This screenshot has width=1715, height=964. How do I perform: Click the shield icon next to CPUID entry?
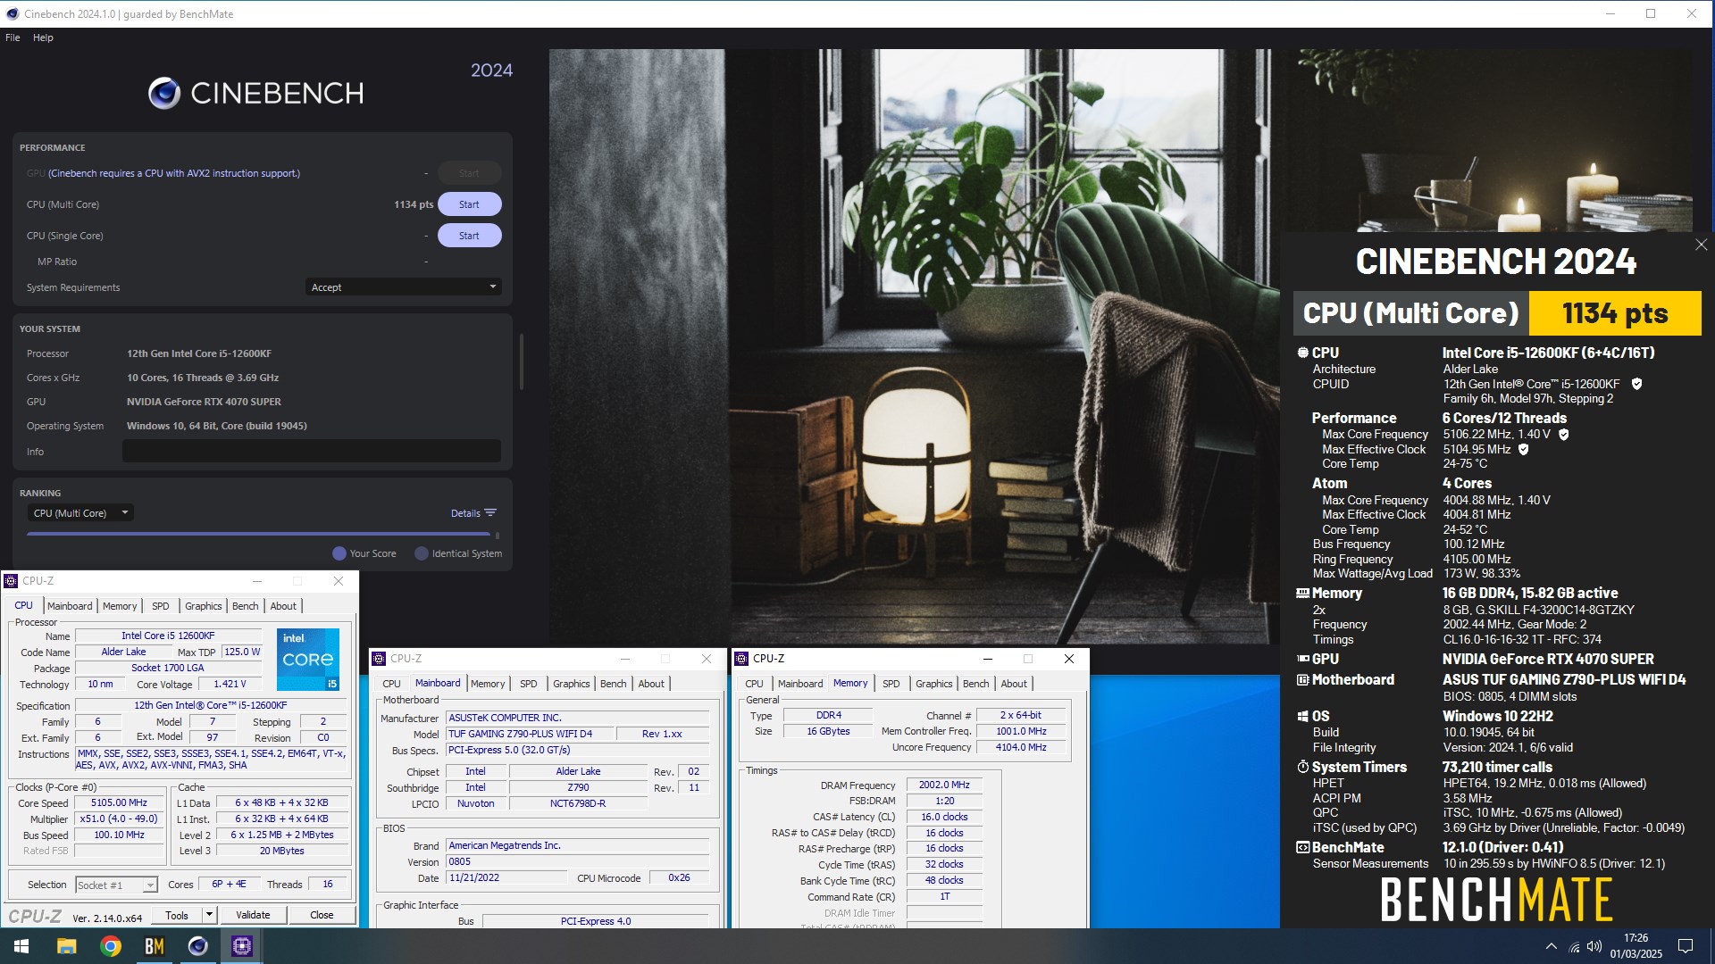pyautogui.click(x=1636, y=384)
